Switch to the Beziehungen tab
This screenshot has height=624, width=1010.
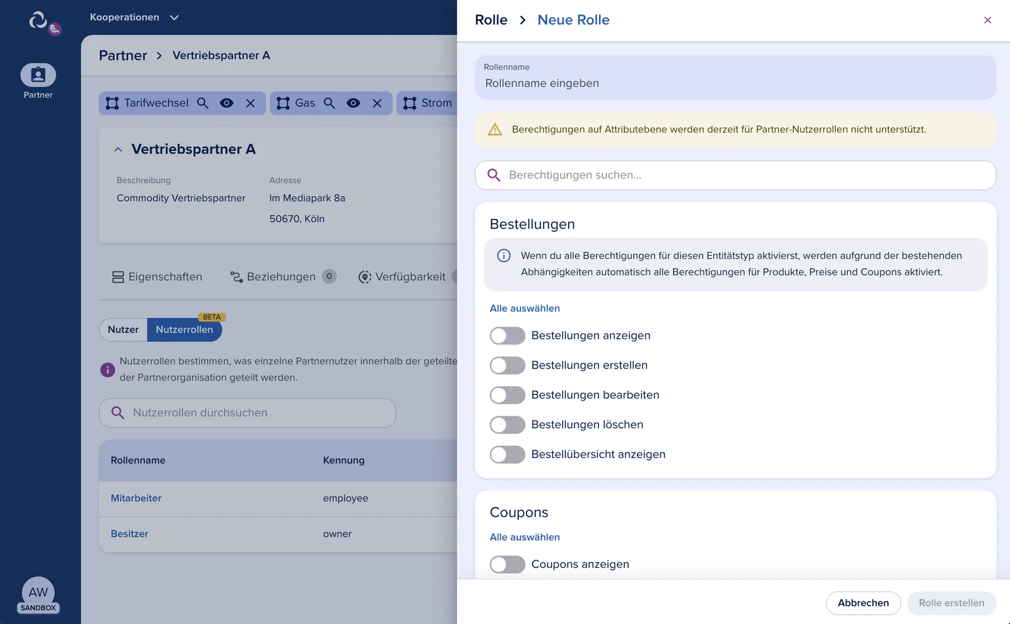[x=283, y=277]
